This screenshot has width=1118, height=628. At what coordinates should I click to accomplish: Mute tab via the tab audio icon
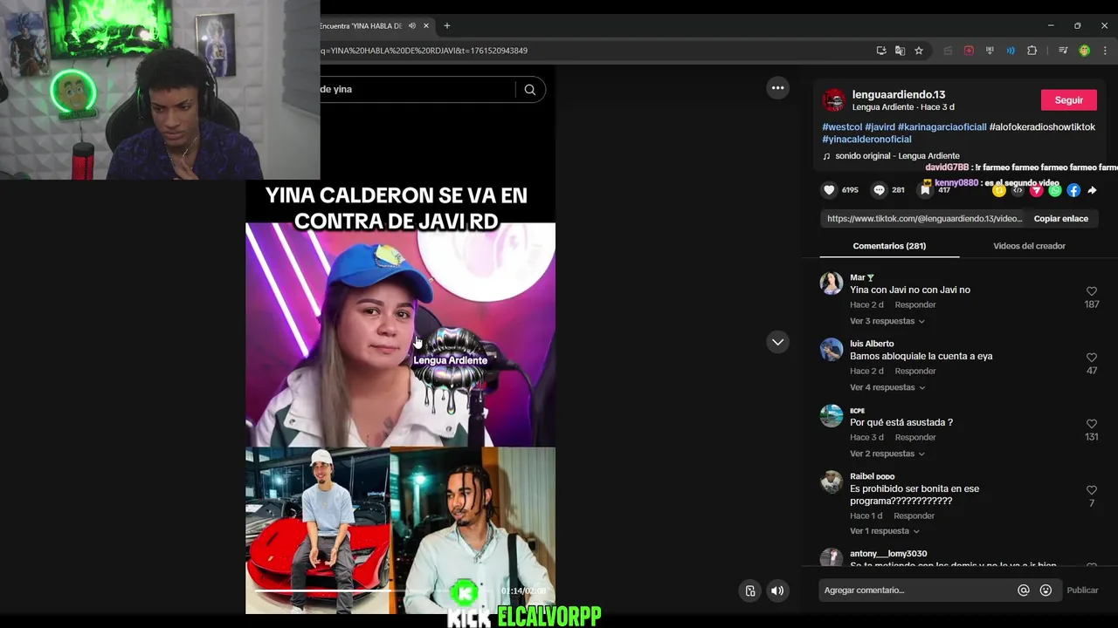tap(411, 26)
